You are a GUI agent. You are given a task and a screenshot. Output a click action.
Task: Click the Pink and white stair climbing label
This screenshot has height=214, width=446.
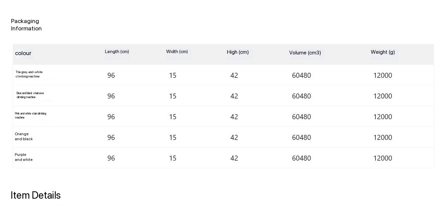(30, 116)
